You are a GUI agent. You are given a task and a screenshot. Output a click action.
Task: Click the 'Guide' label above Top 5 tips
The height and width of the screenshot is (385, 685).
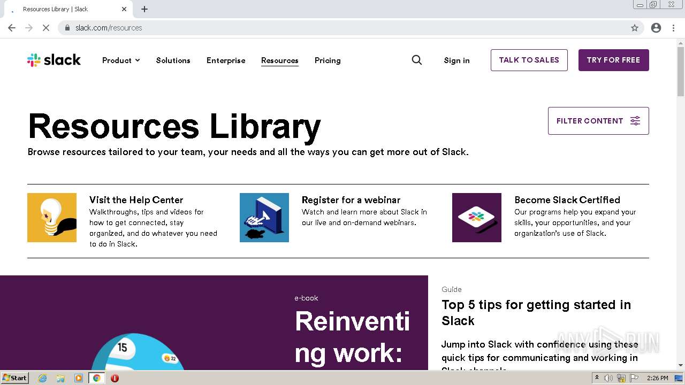coord(452,289)
